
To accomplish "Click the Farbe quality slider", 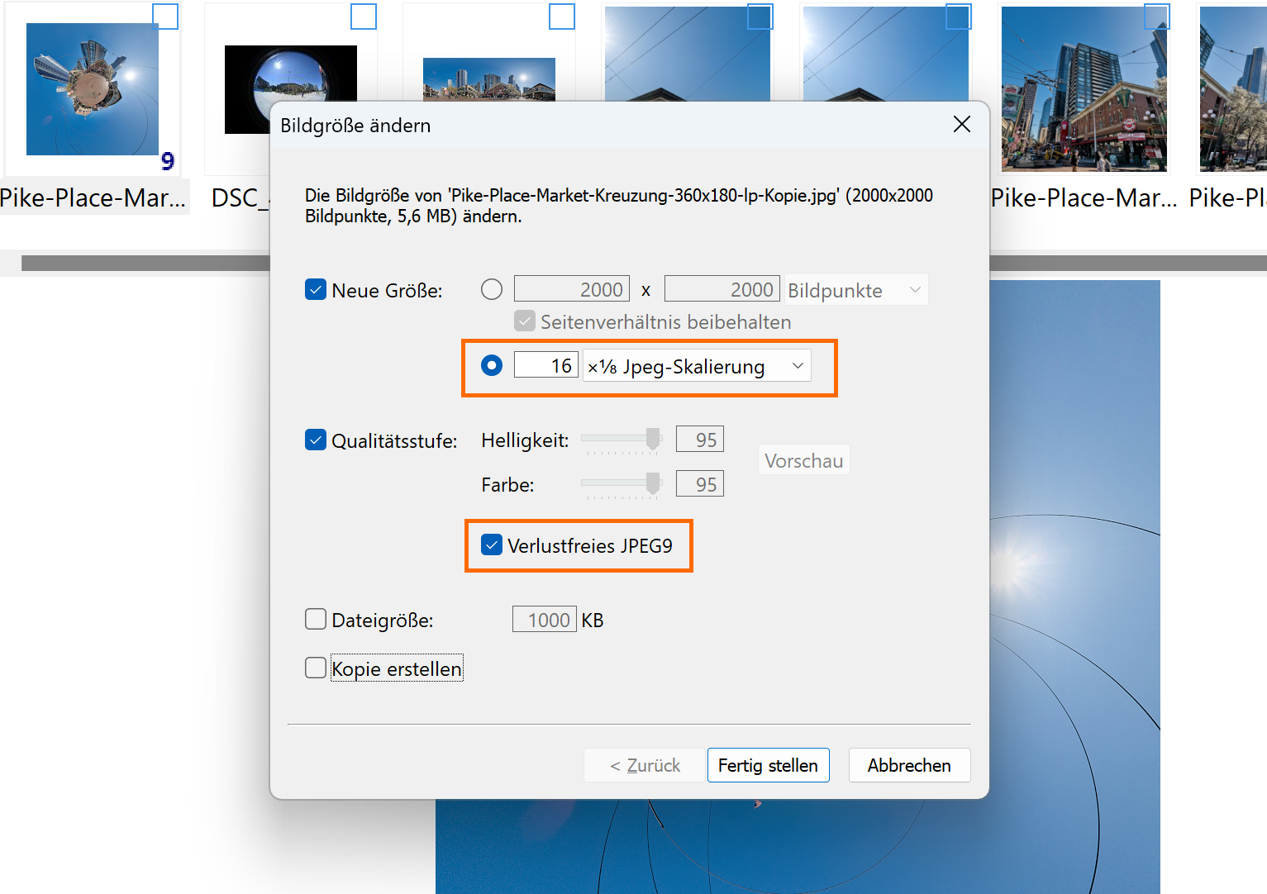I will tap(622, 484).
